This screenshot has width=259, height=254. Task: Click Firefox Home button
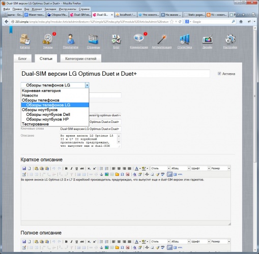tap(241, 21)
